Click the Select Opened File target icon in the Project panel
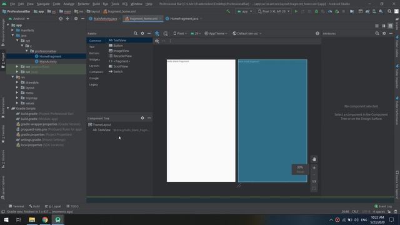The width and height of the screenshot is (400, 225). pos(61,19)
